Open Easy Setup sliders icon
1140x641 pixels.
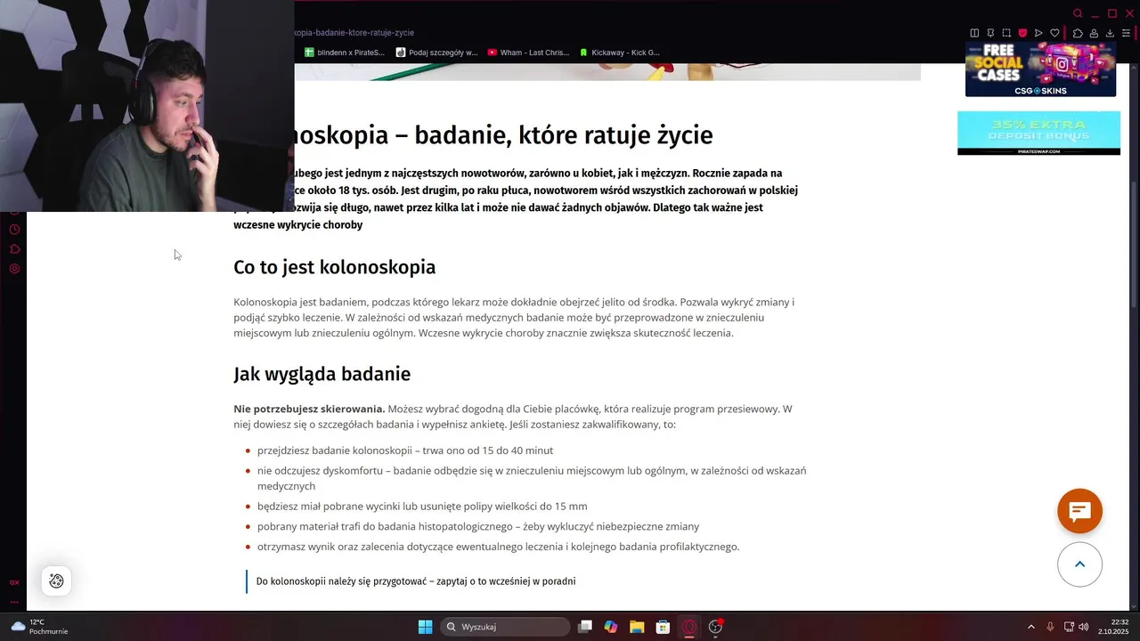(x=1126, y=33)
